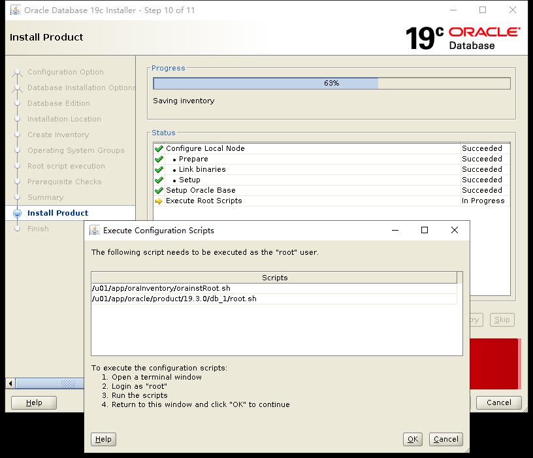Image resolution: width=533 pixels, height=458 pixels.
Task: Maximize the Execute Configuration Scripts dialog
Action: (424, 230)
